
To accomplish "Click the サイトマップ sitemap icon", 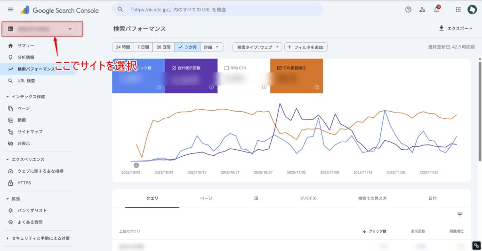I will point(10,132).
